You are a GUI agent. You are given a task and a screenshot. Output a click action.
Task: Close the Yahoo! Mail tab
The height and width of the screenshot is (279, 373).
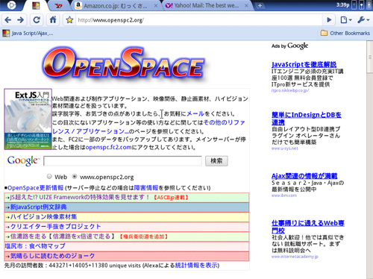[x=246, y=6]
